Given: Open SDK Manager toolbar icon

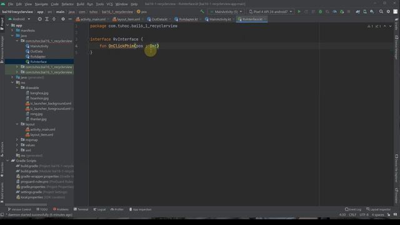Looking at the screenshot, I should pyautogui.click(x=372, y=12).
